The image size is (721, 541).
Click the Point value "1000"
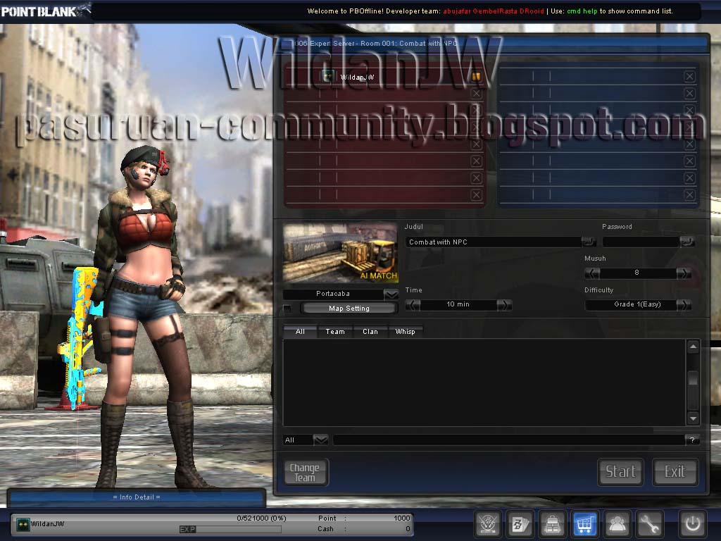[x=402, y=518]
